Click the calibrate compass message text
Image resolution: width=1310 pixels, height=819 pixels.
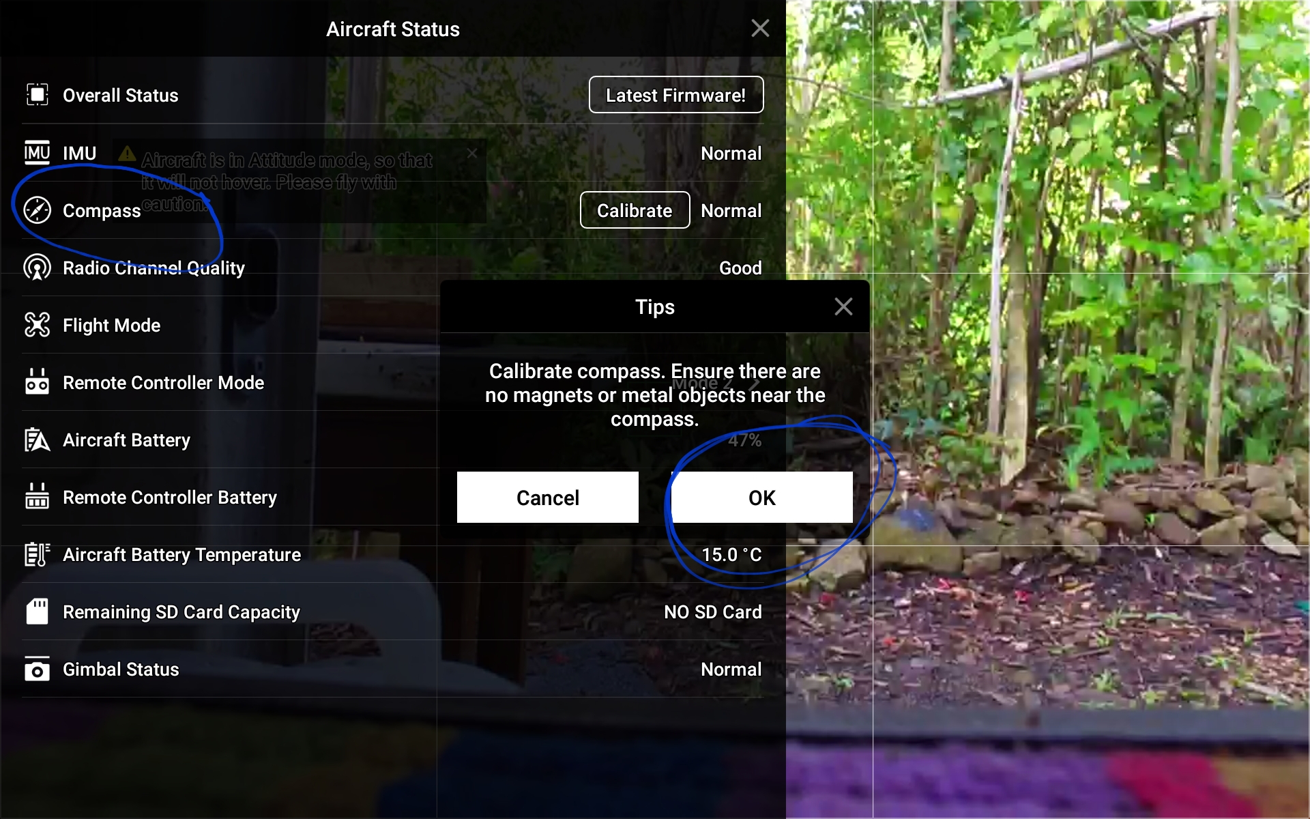[655, 395]
